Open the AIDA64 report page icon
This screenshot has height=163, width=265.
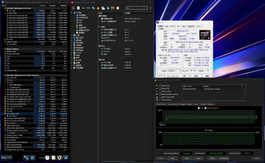click(x=78, y=8)
